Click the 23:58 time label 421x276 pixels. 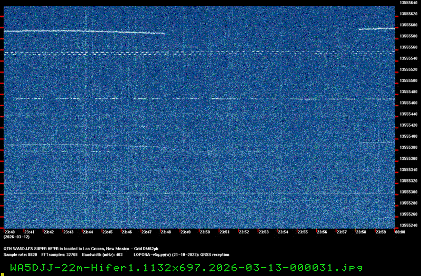(361, 232)
